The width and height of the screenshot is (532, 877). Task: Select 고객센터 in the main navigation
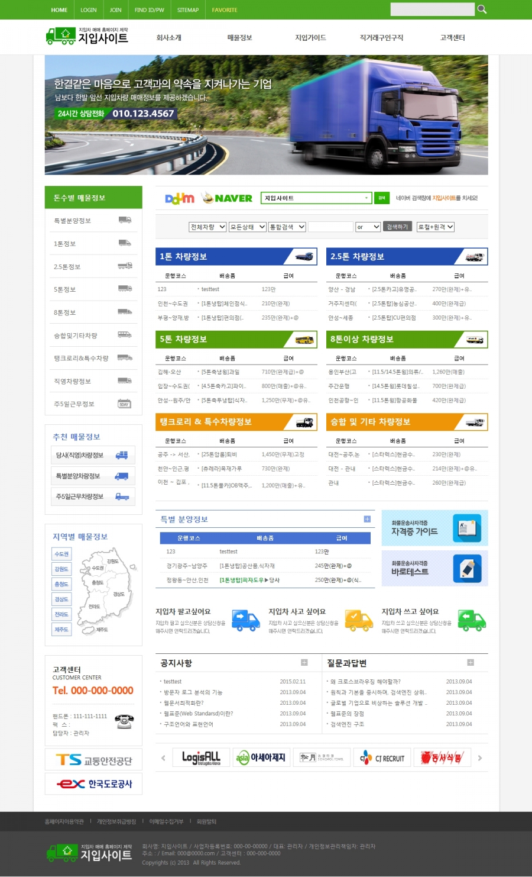(452, 38)
